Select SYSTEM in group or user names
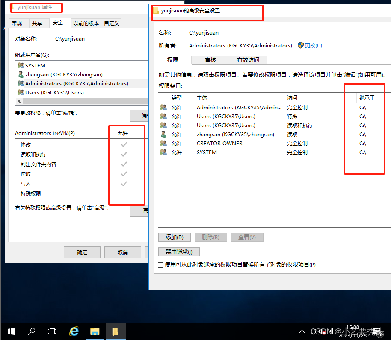 coord(83,65)
